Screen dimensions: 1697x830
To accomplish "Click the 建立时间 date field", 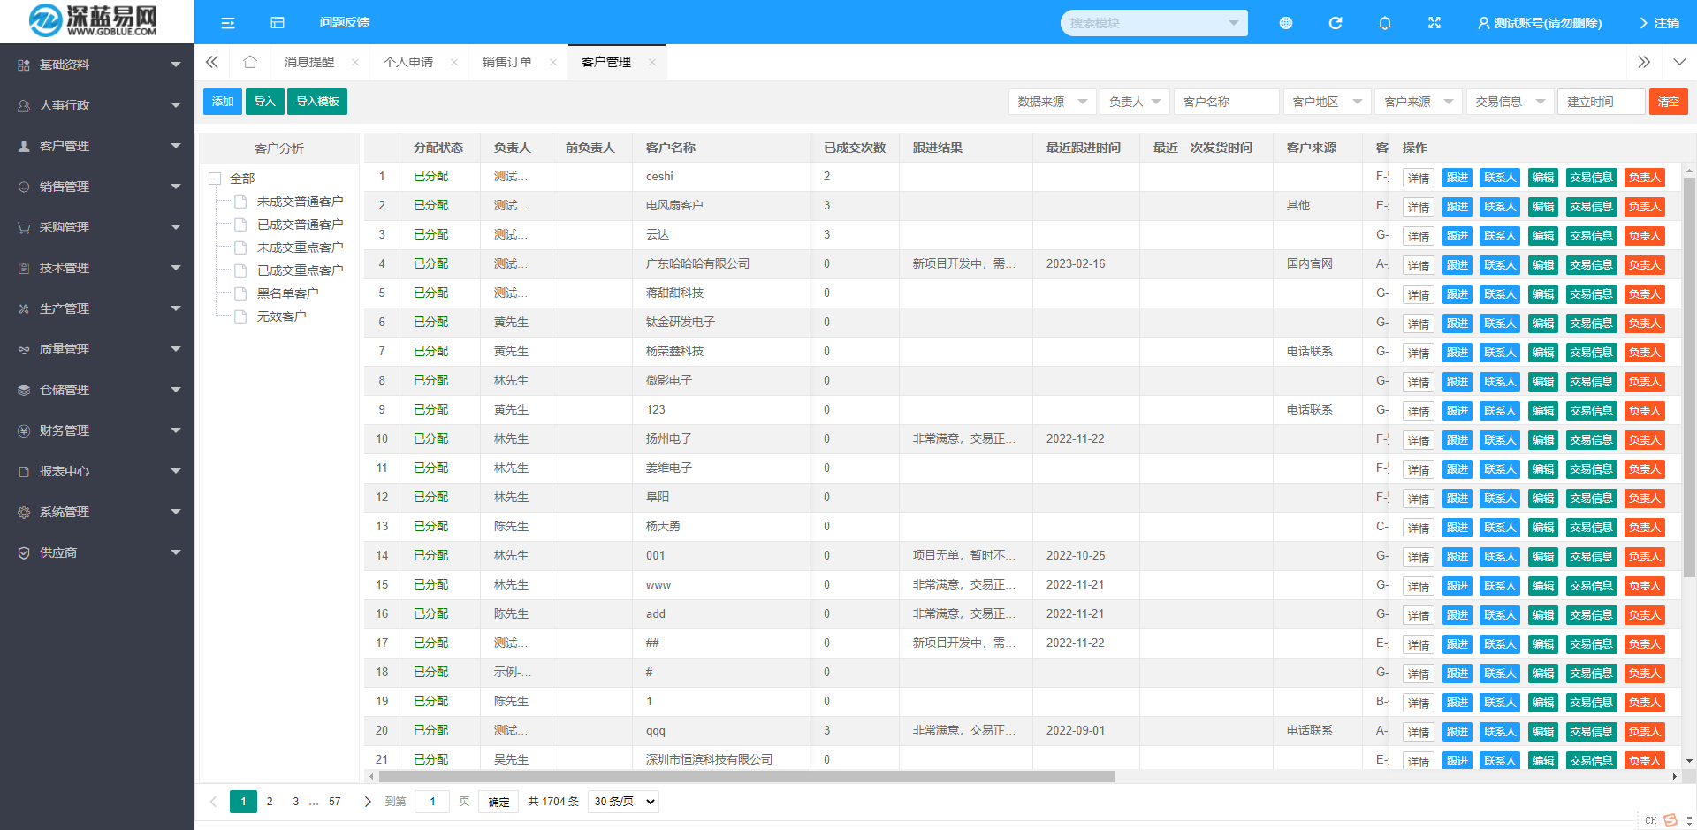I will click(x=1602, y=102).
